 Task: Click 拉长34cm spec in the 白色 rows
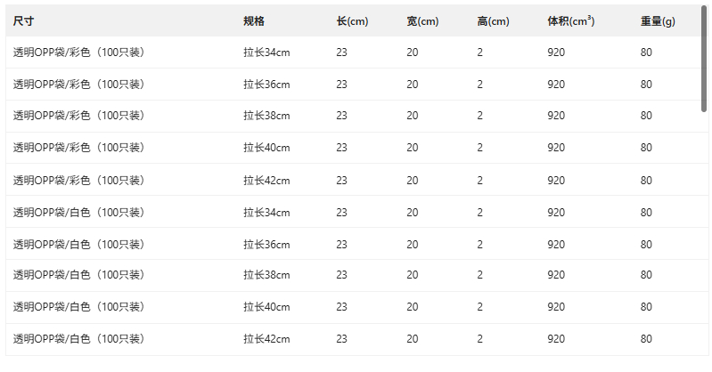click(x=266, y=212)
